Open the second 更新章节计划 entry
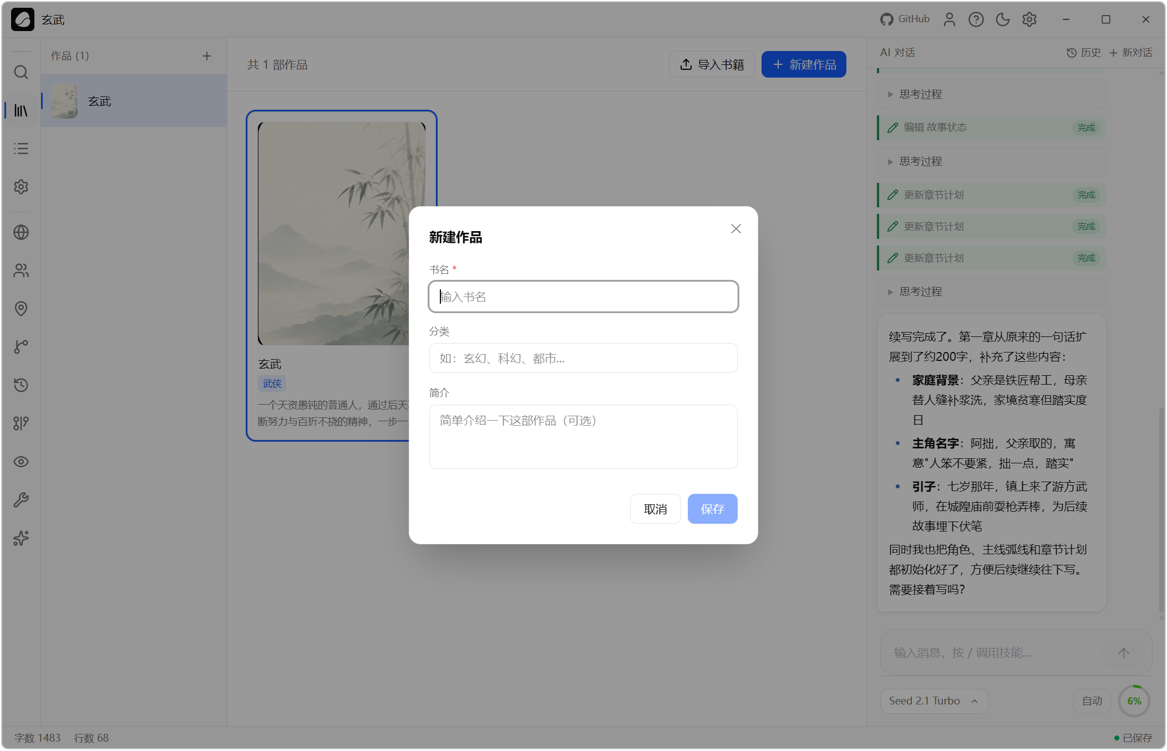The image size is (1167, 751). coord(992,227)
